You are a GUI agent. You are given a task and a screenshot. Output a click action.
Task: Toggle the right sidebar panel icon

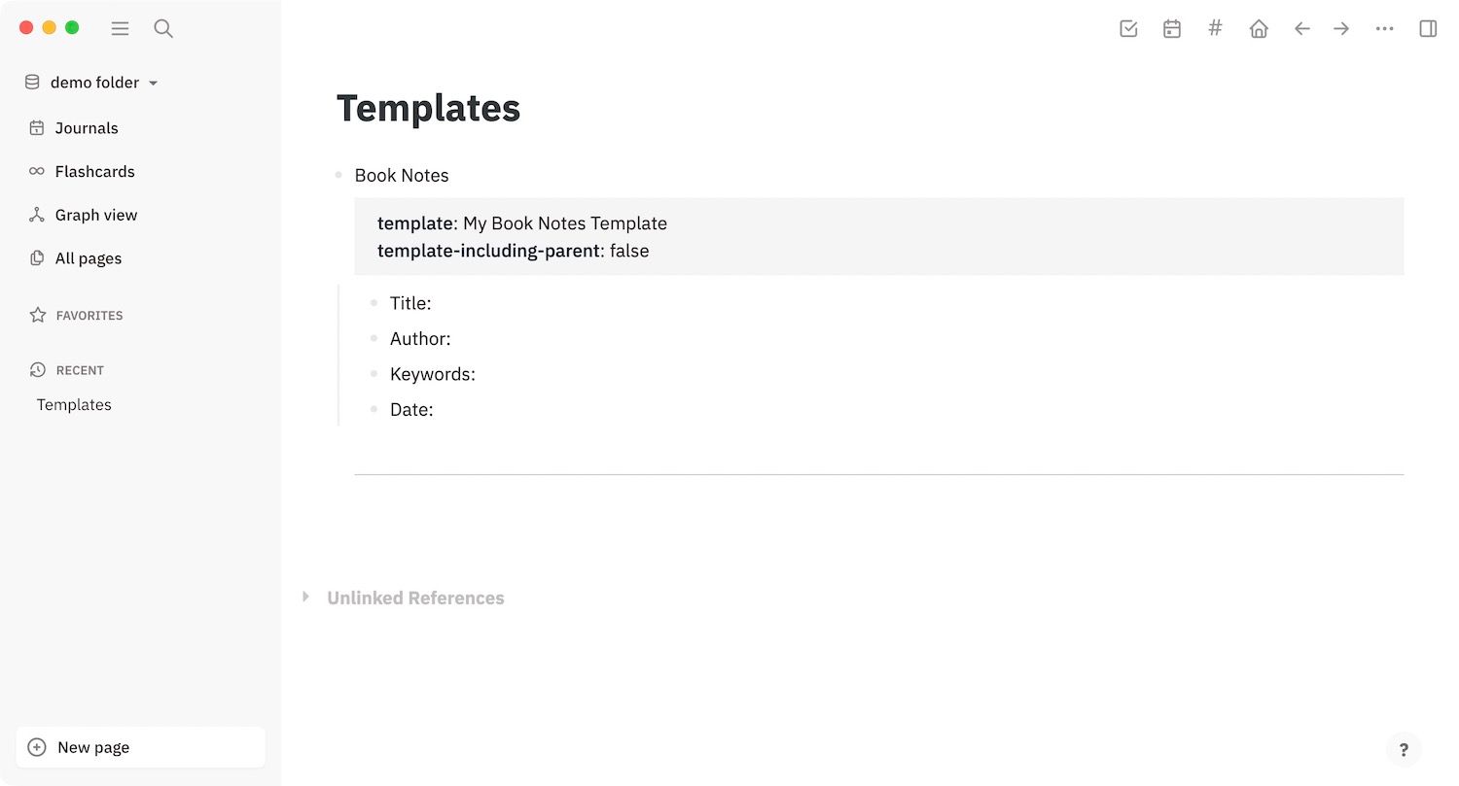[1428, 29]
